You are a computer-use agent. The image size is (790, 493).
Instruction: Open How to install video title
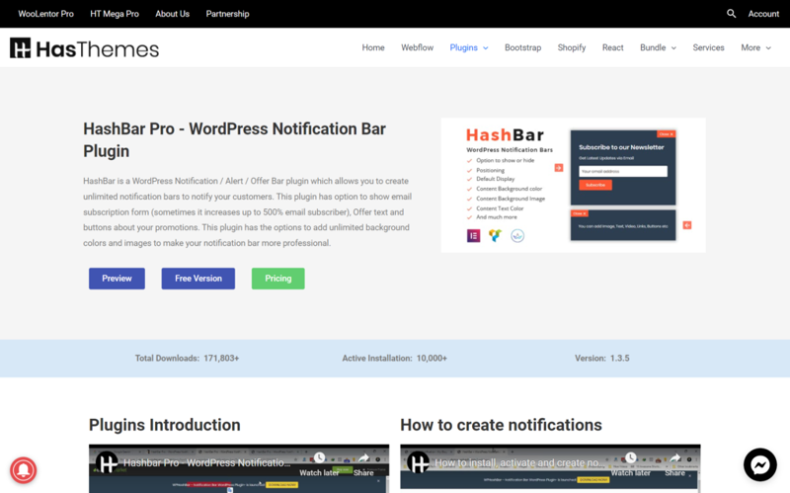click(x=519, y=462)
